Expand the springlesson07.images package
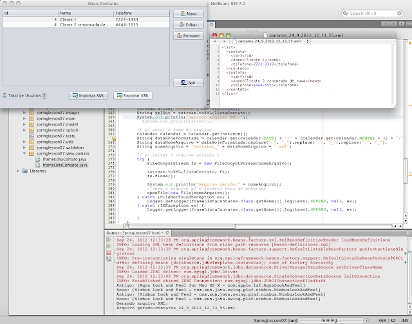Screen dimensions: 412x324 tap(24, 111)
